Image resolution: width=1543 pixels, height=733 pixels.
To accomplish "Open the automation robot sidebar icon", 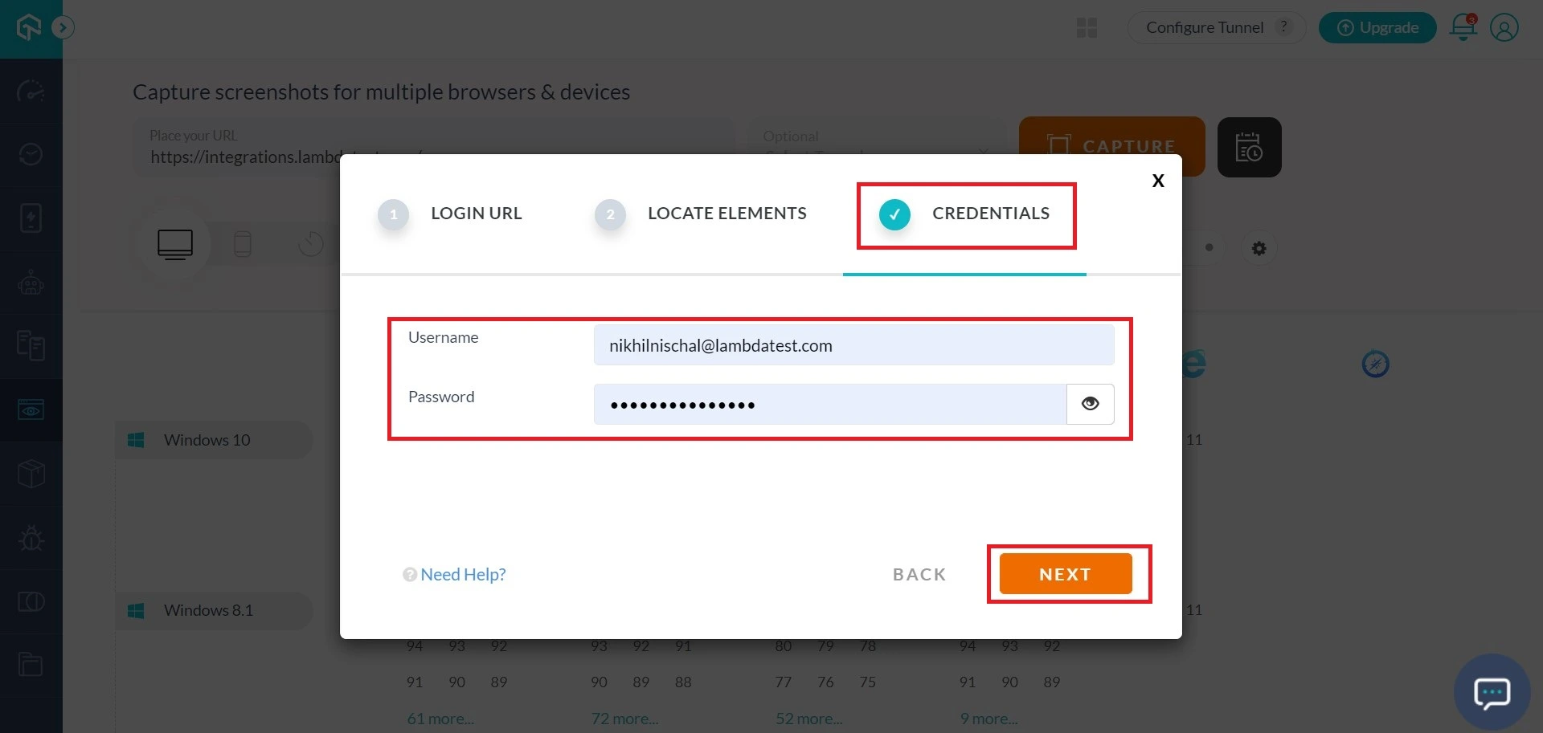I will coord(31,283).
